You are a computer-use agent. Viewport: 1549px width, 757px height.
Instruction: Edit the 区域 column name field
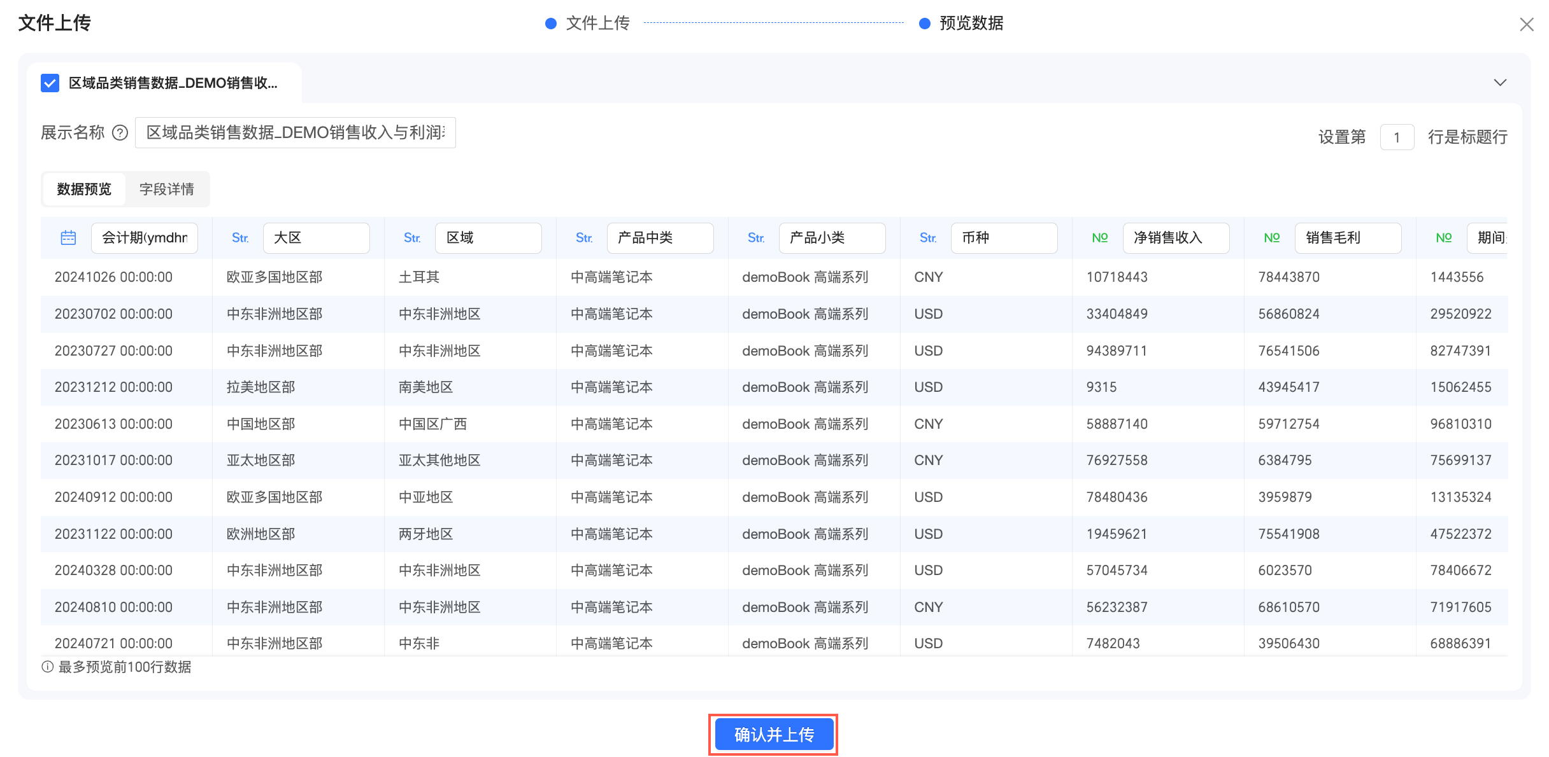(x=489, y=238)
